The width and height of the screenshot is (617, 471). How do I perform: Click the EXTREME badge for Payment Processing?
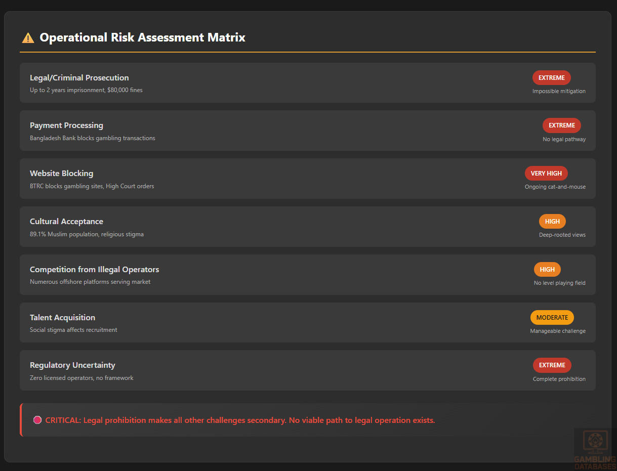(561, 125)
